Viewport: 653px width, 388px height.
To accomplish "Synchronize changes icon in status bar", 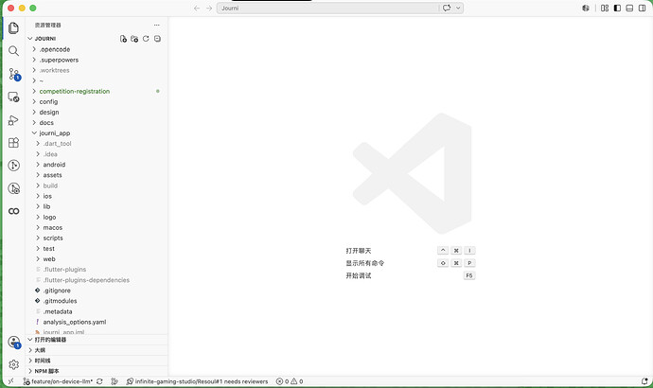I will [x=99, y=381].
